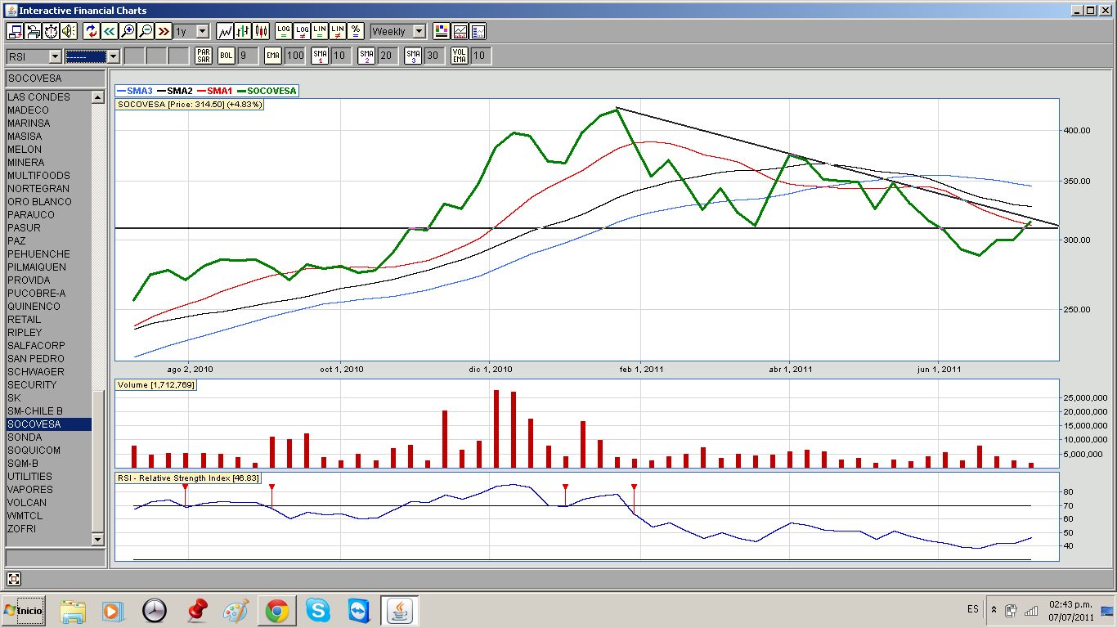Image resolution: width=1117 pixels, height=628 pixels.
Task: Open the dashed second indicator dropdown
Action: tap(92, 56)
